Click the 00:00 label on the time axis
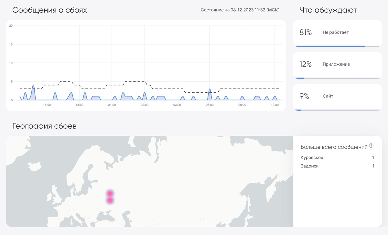388x235 pixels. click(145, 105)
